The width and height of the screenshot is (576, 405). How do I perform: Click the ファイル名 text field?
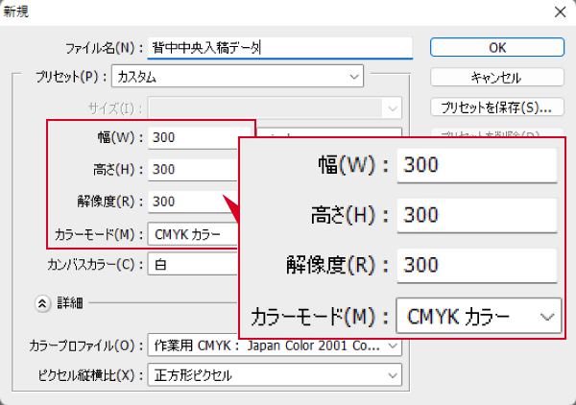click(278, 47)
